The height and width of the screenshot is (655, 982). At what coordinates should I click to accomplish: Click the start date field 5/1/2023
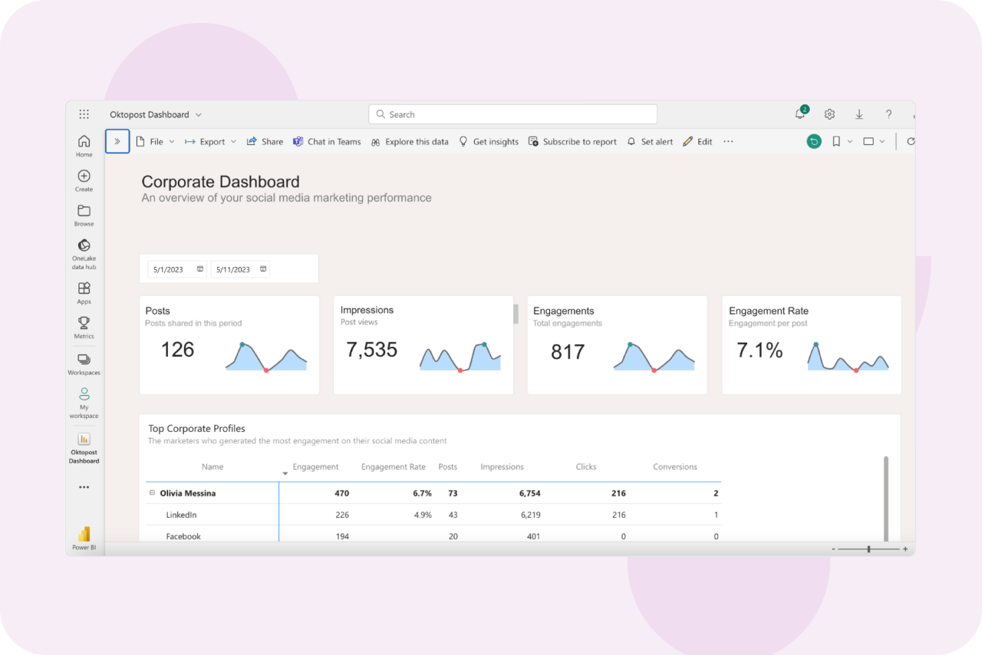[176, 269]
